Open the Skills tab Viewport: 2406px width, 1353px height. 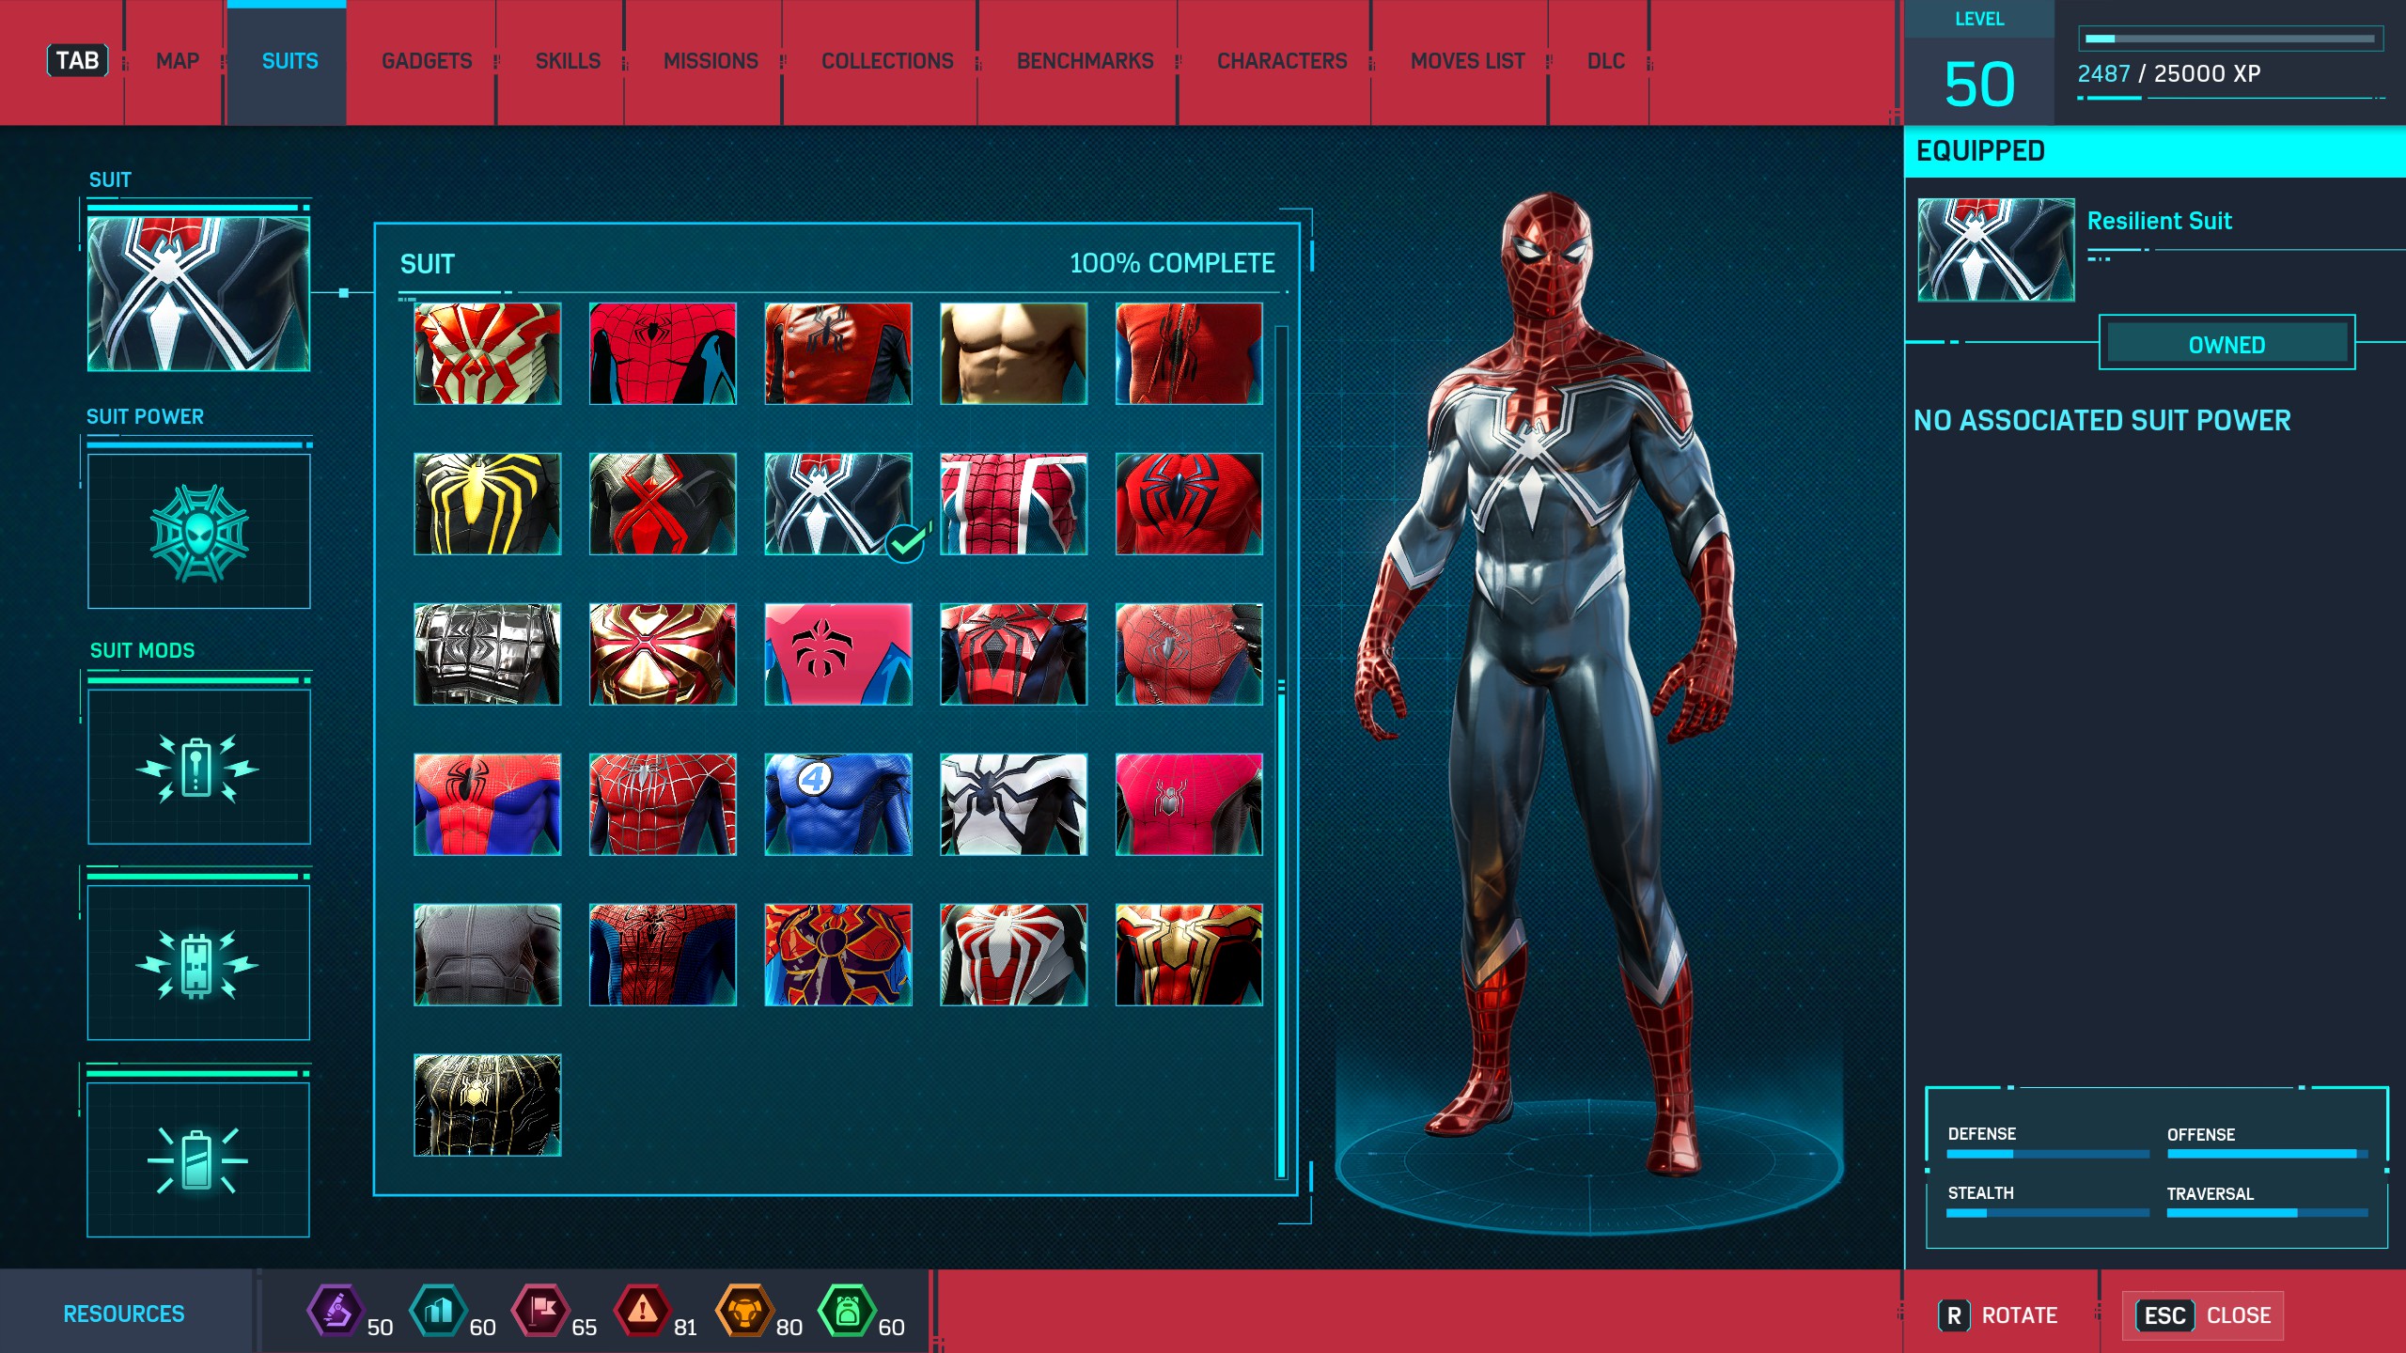(x=568, y=61)
